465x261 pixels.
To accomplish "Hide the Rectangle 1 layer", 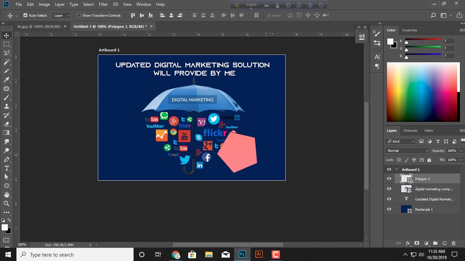I will point(389,209).
